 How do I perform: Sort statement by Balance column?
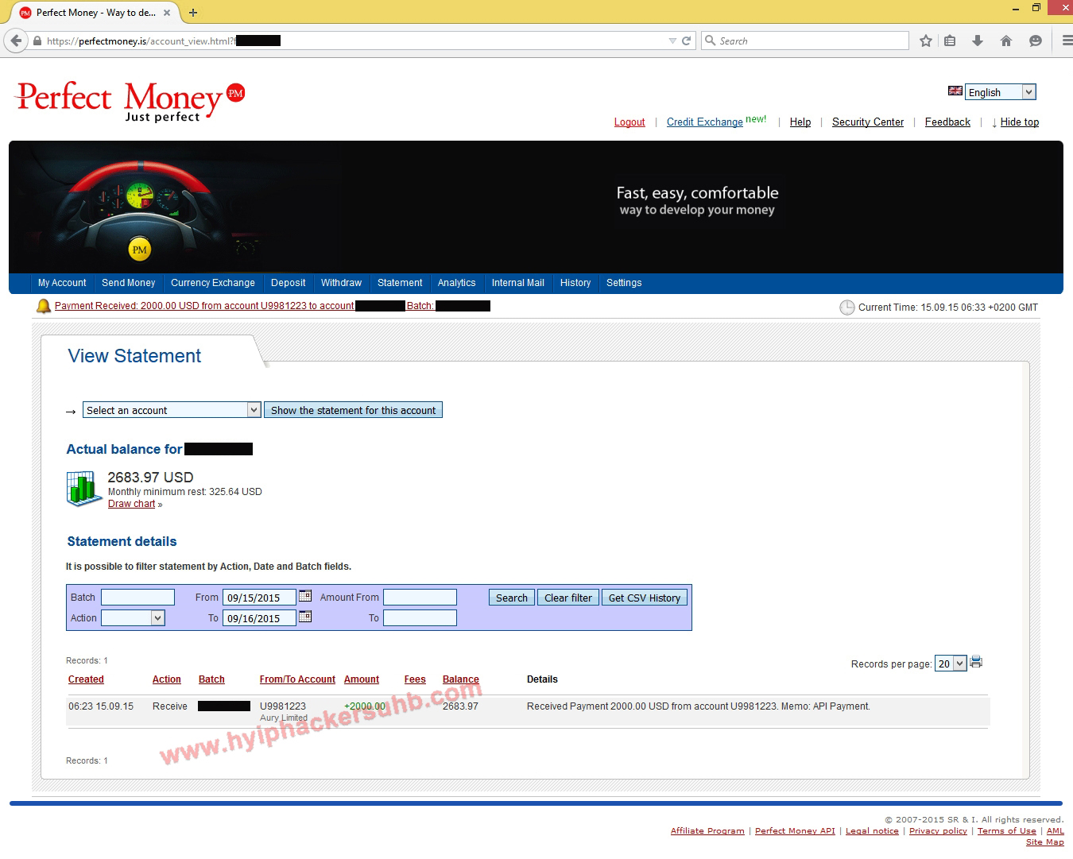(461, 679)
